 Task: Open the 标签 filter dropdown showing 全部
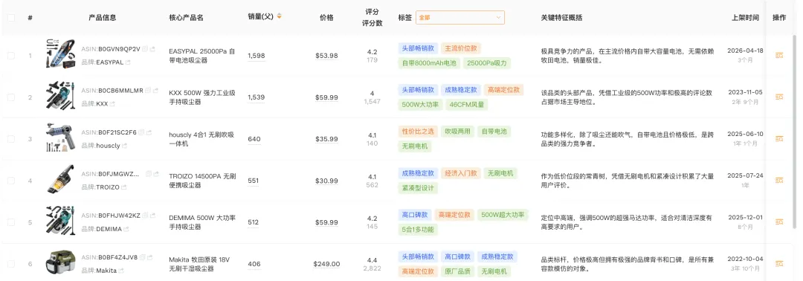point(460,17)
